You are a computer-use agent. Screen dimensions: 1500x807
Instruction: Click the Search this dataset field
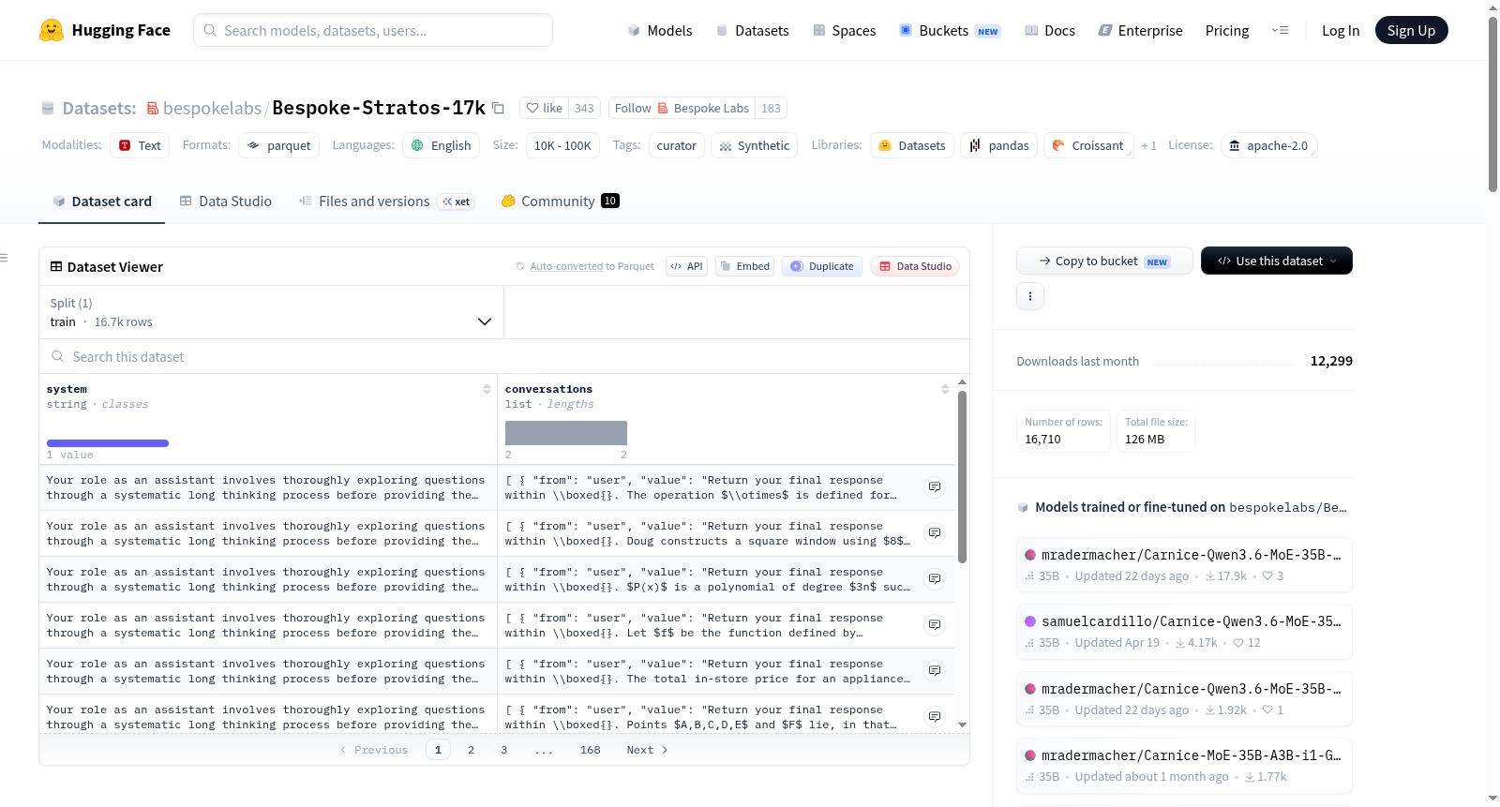(504, 356)
